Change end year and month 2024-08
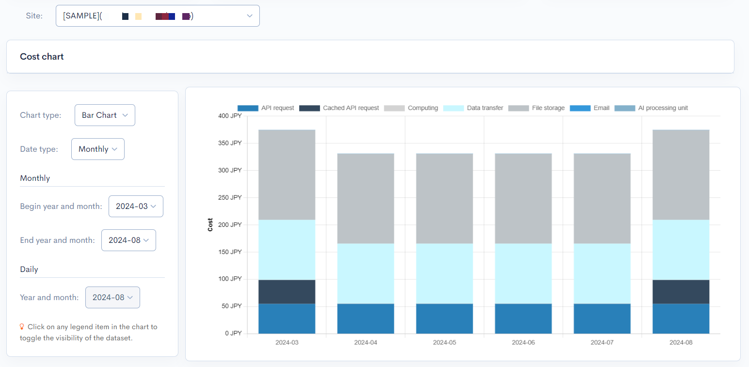 click(128, 240)
